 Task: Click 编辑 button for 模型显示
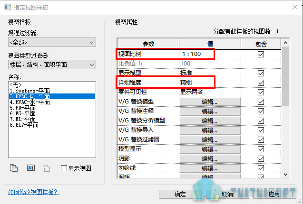(210, 149)
